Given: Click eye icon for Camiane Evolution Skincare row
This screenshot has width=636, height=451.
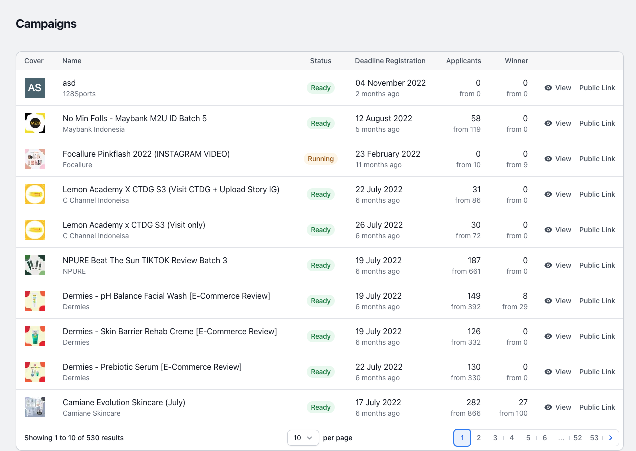Looking at the screenshot, I should click(x=548, y=407).
